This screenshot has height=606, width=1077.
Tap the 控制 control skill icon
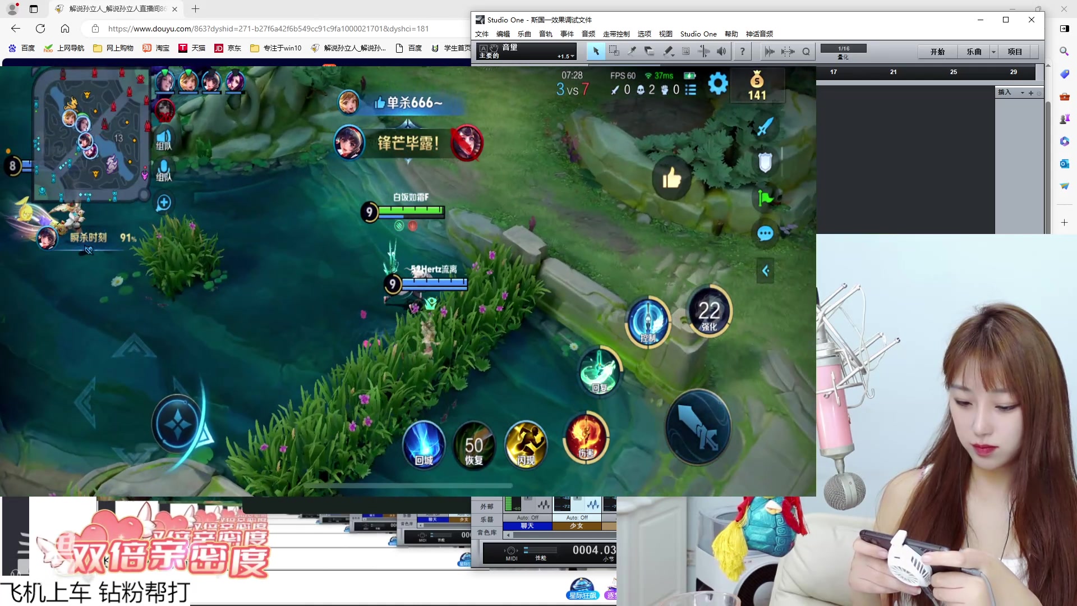click(648, 322)
